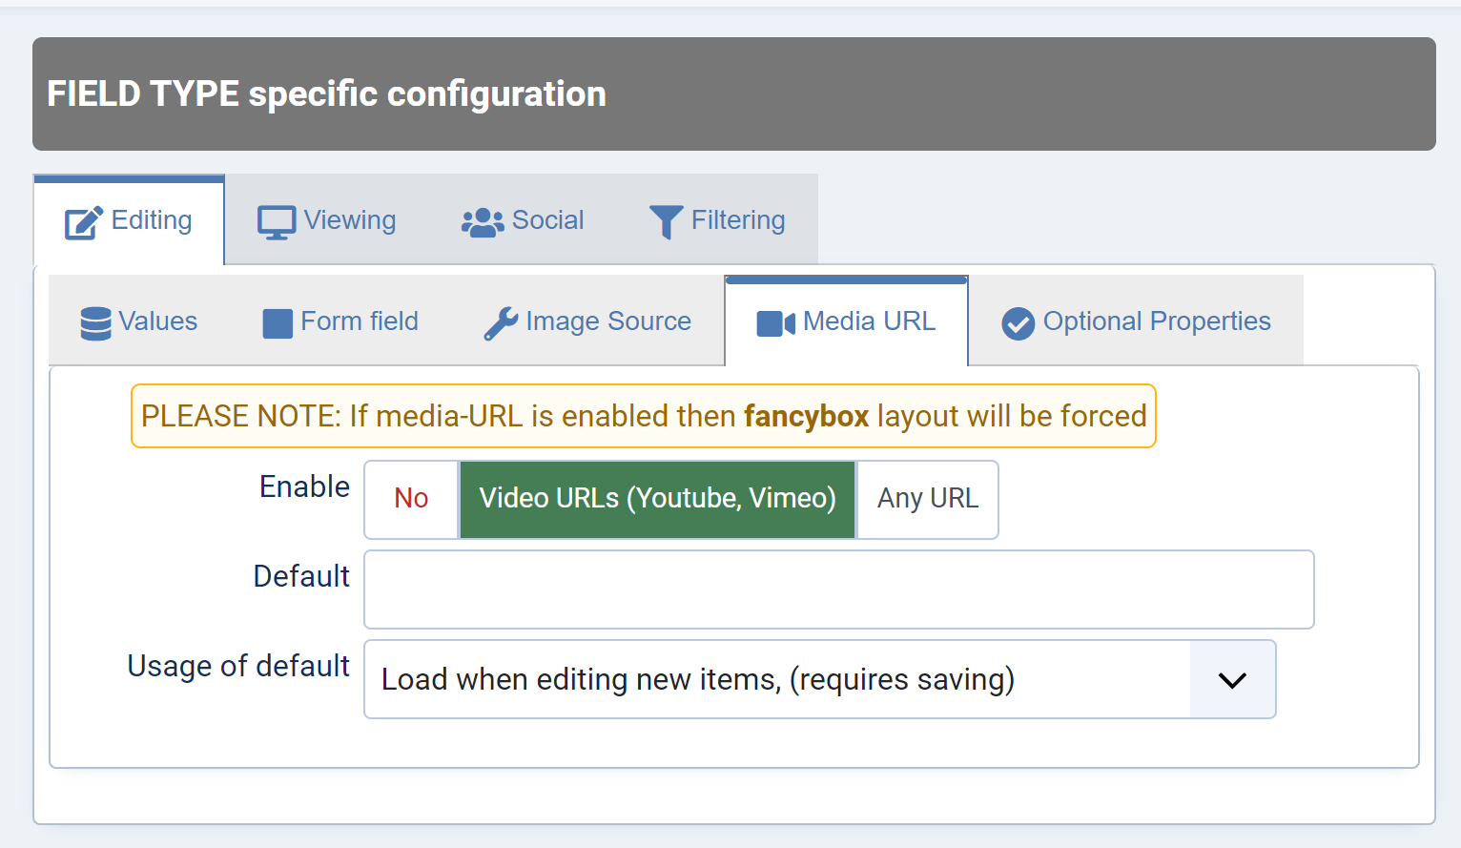Click the Image Source wrench icon

pyautogui.click(x=501, y=323)
